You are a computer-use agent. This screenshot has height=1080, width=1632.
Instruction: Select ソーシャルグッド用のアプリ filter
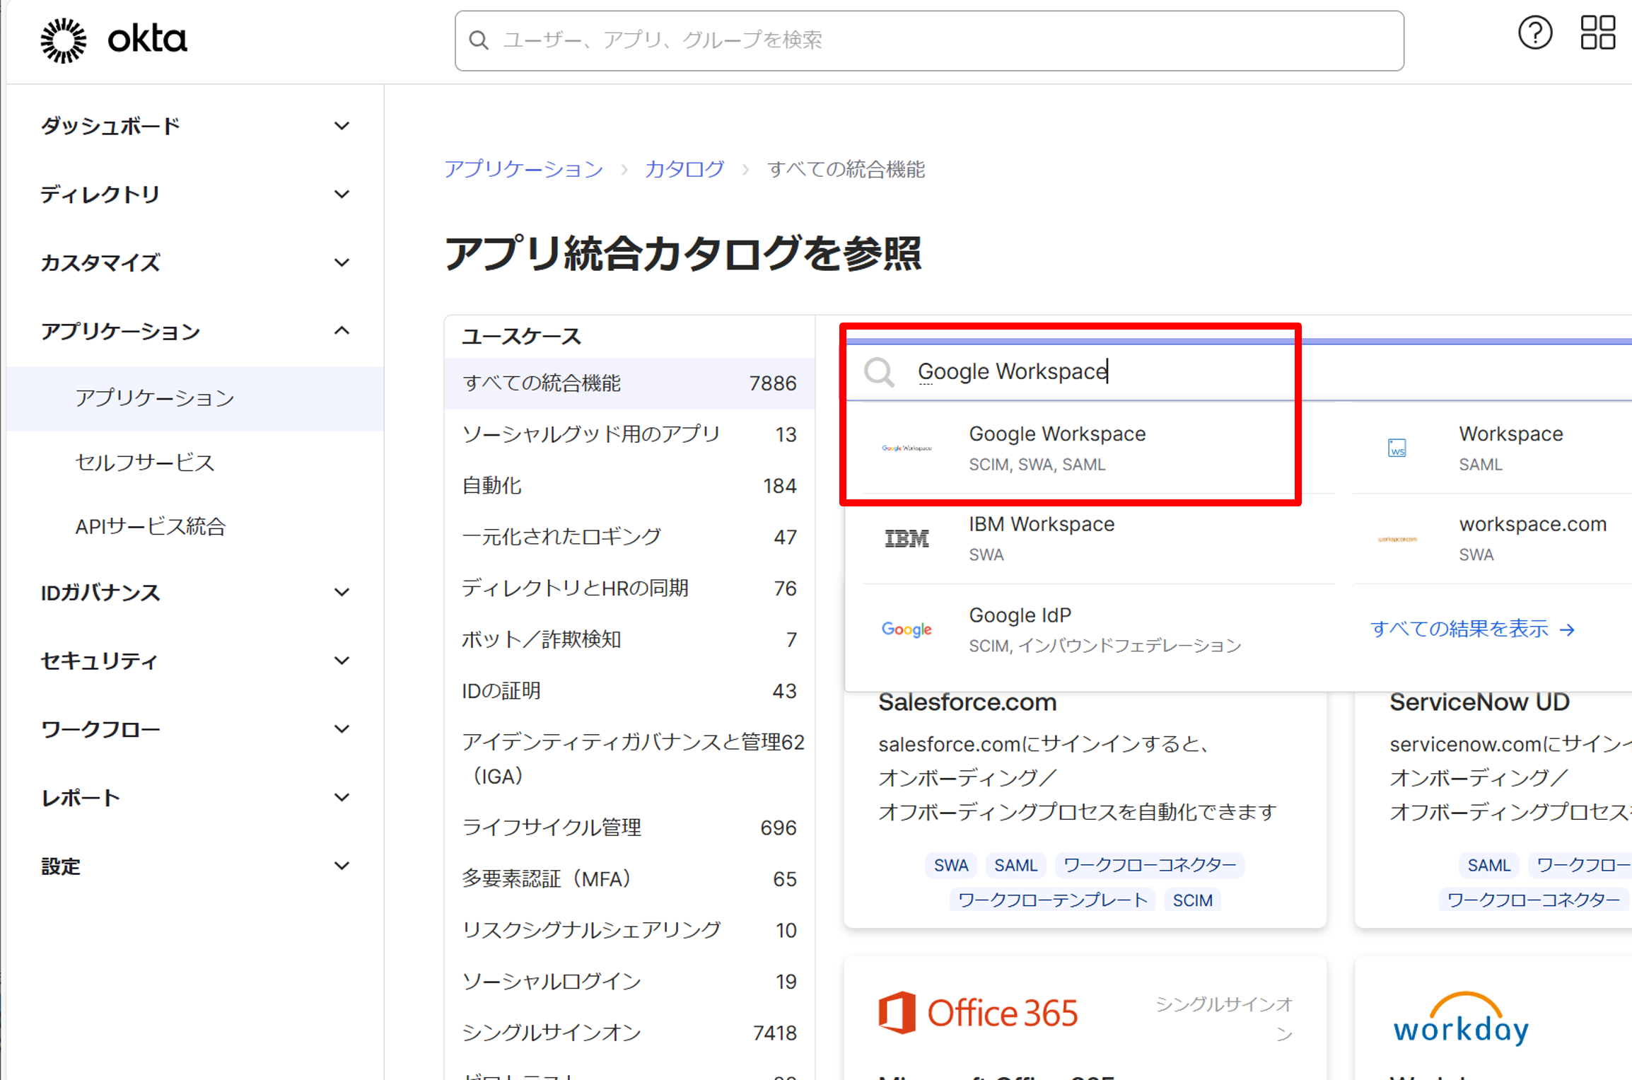(629, 434)
